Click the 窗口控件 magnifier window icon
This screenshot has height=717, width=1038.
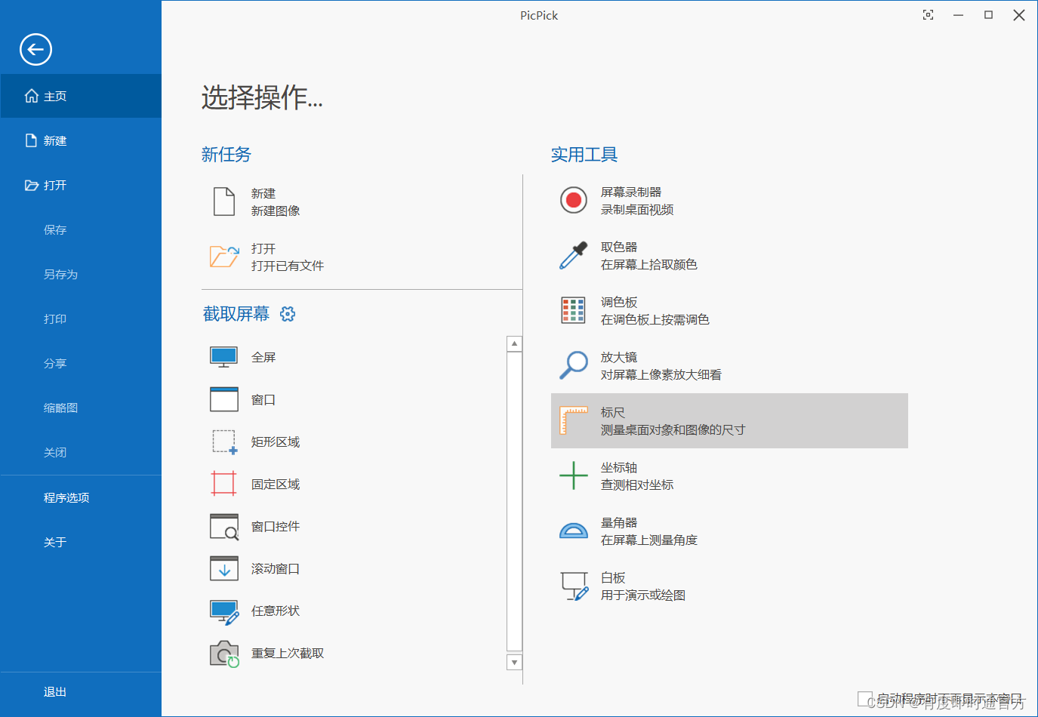coord(224,527)
